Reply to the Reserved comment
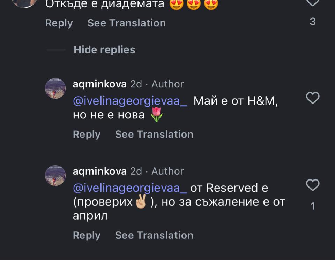 [86, 235]
